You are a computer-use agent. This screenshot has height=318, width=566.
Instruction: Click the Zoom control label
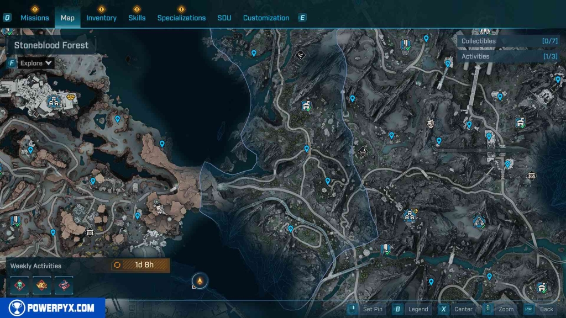[x=506, y=309]
